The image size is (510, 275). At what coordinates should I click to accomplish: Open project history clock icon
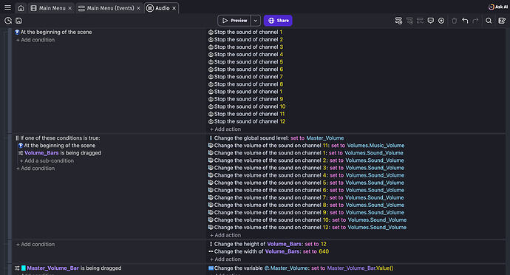pos(8,21)
